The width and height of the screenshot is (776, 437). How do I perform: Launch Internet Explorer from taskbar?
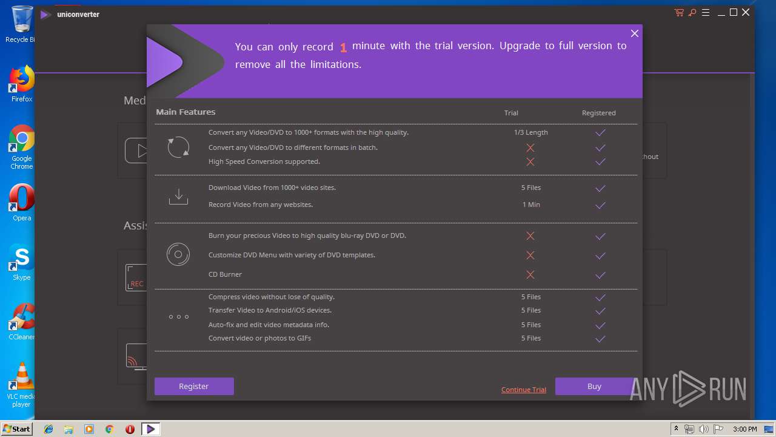point(48,429)
